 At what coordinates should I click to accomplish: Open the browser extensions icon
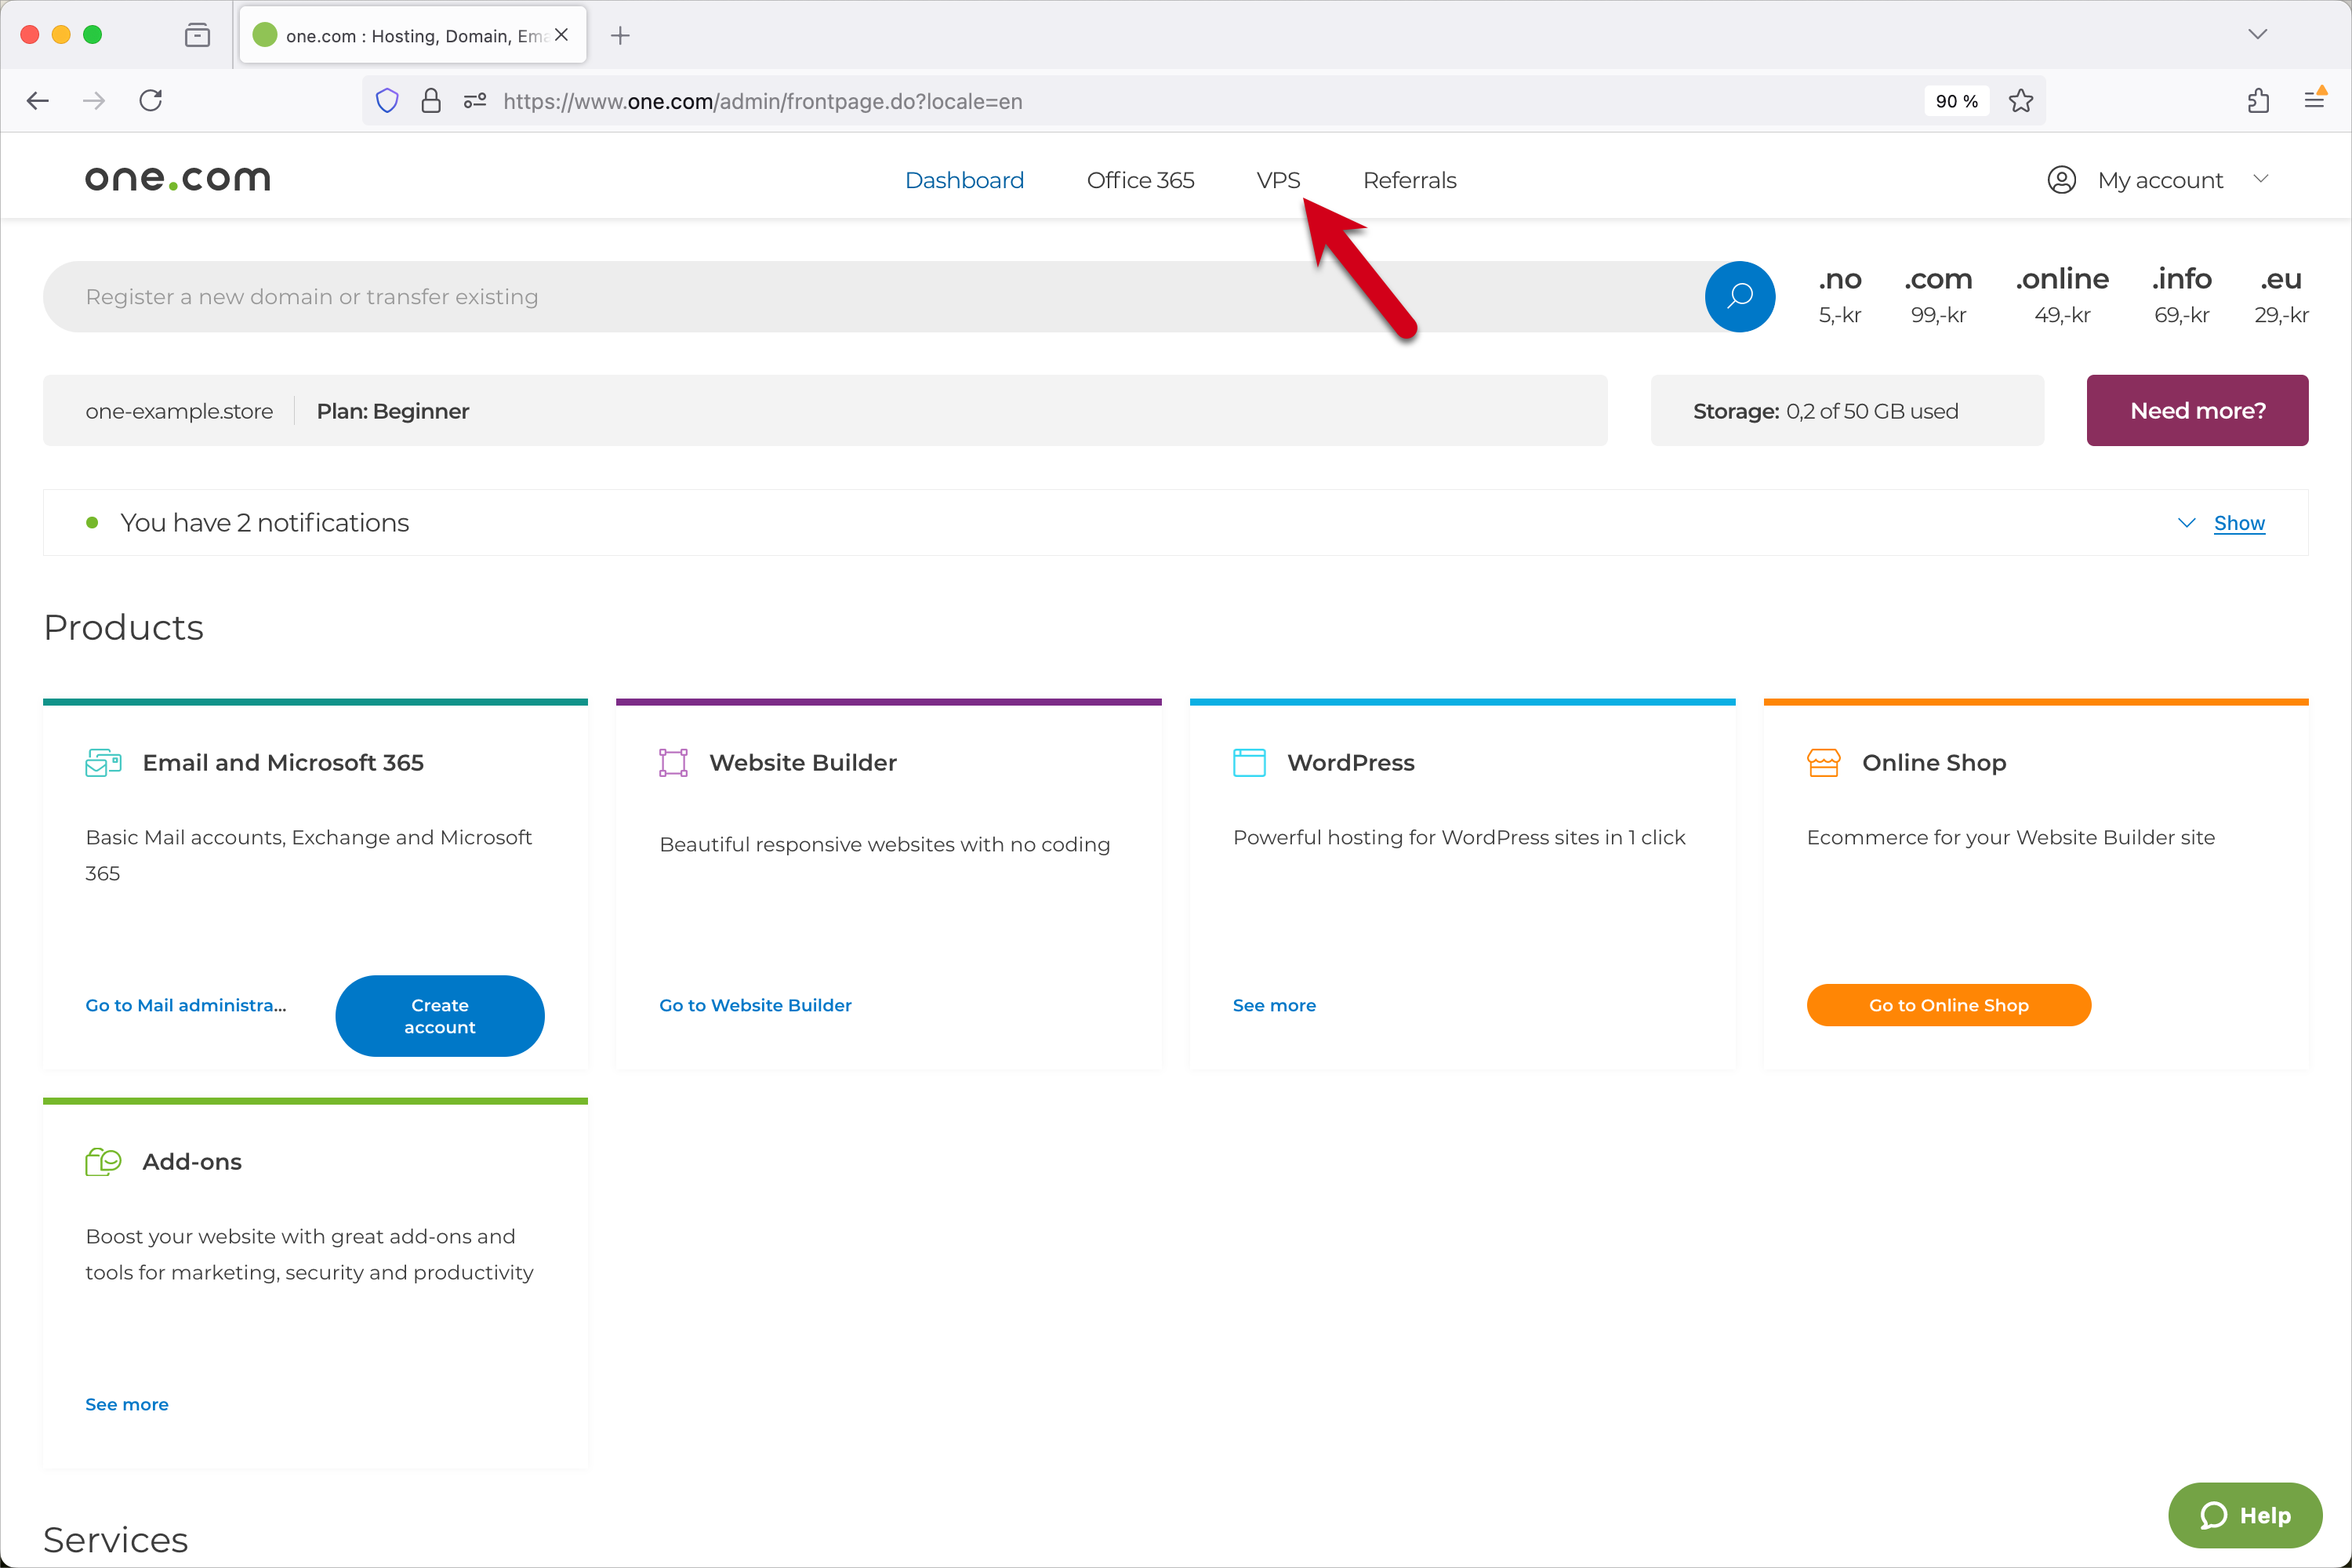pyautogui.click(x=2258, y=101)
